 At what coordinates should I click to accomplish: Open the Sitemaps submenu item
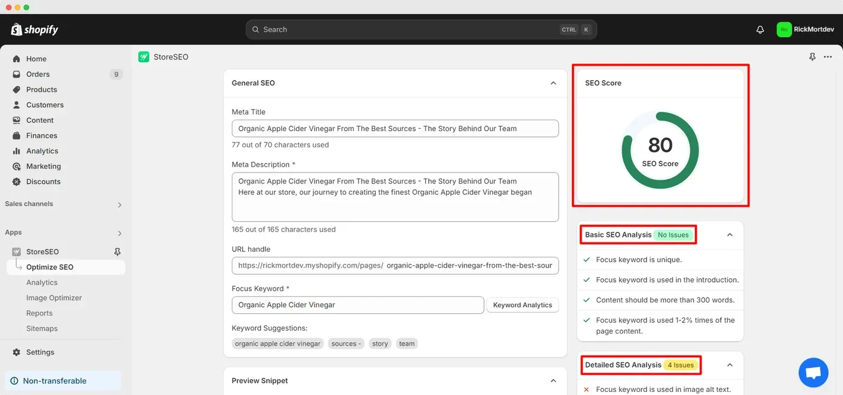click(42, 328)
